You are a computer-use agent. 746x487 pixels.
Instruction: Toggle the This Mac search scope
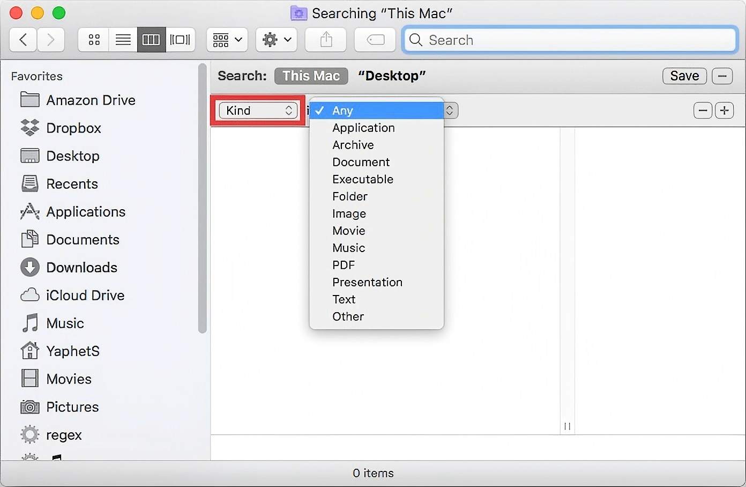pos(311,76)
